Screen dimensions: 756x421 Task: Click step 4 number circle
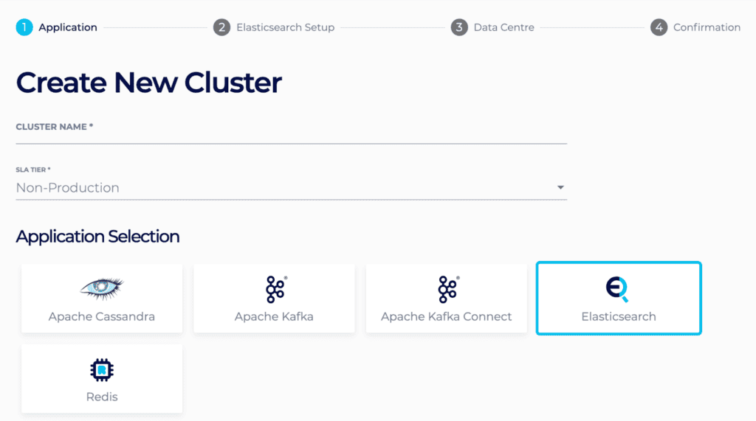pyautogui.click(x=659, y=27)
